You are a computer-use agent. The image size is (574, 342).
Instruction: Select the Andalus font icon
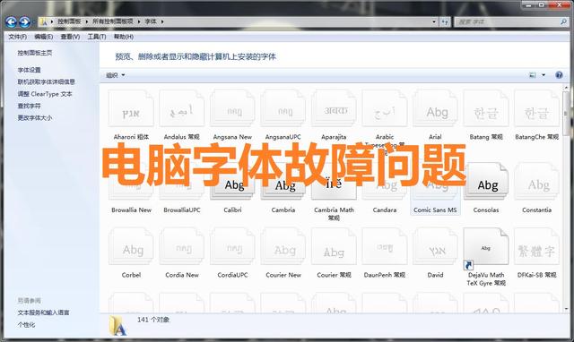tap(181, 109)
